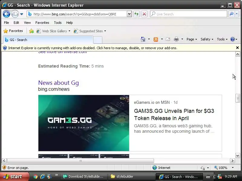Image resolution: width=242 pixels, height=181 pixels.
Task: Open See more on inverse.com link
Action: click(x=62, y=52)
